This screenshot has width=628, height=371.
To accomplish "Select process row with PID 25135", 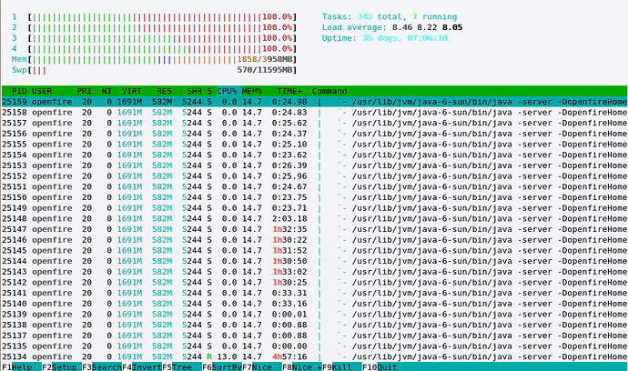I will [x=314, y=346].
